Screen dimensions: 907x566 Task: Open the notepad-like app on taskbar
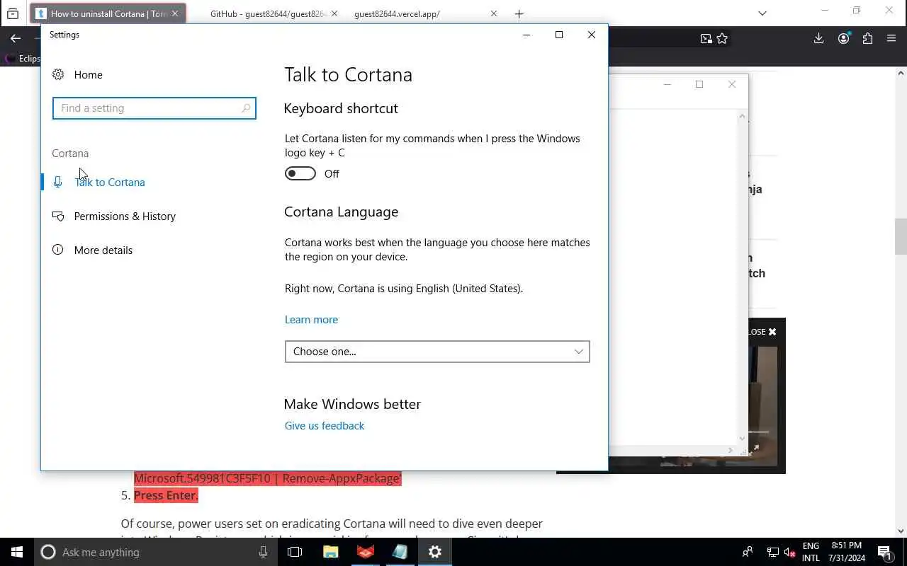tap(400, 552)
